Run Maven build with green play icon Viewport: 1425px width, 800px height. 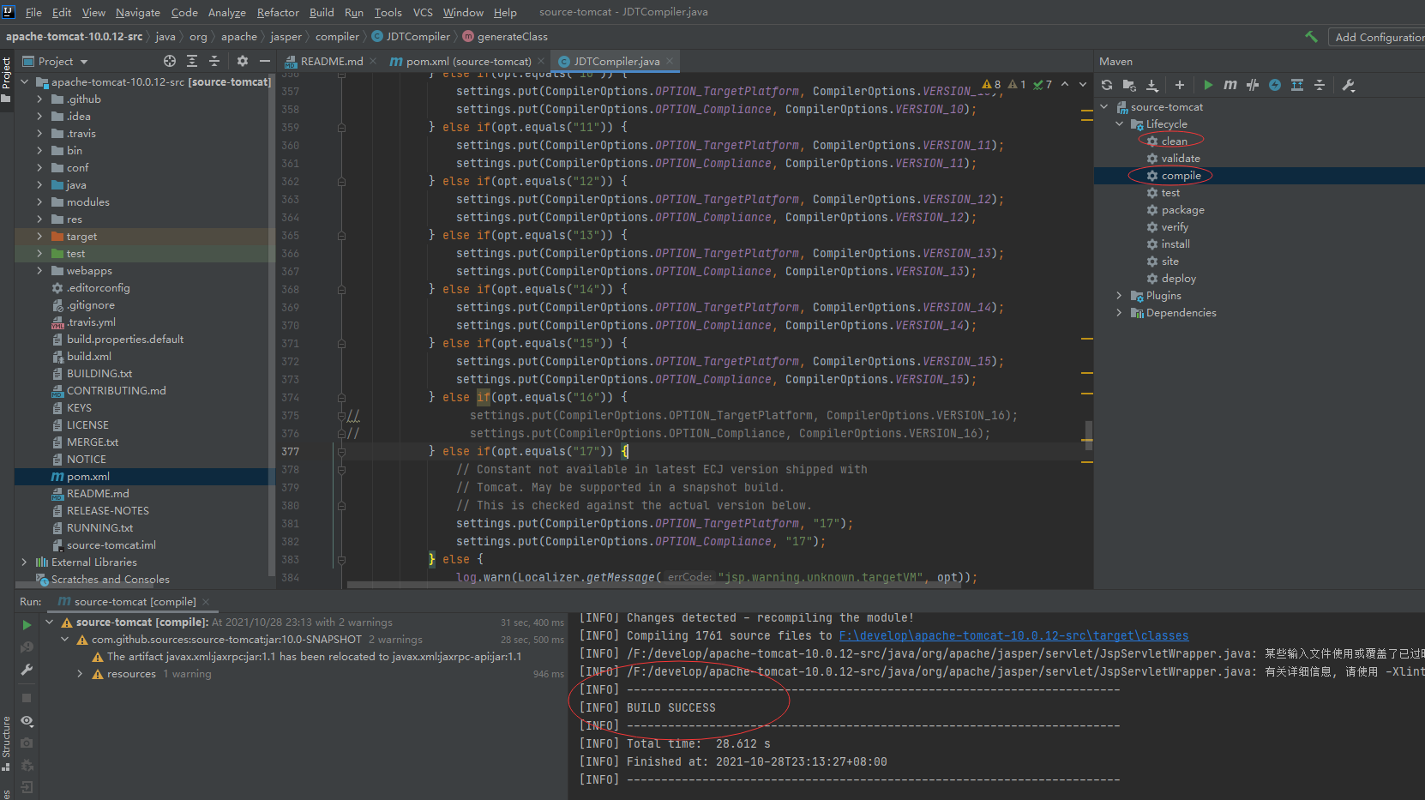tap(1208, 85)
